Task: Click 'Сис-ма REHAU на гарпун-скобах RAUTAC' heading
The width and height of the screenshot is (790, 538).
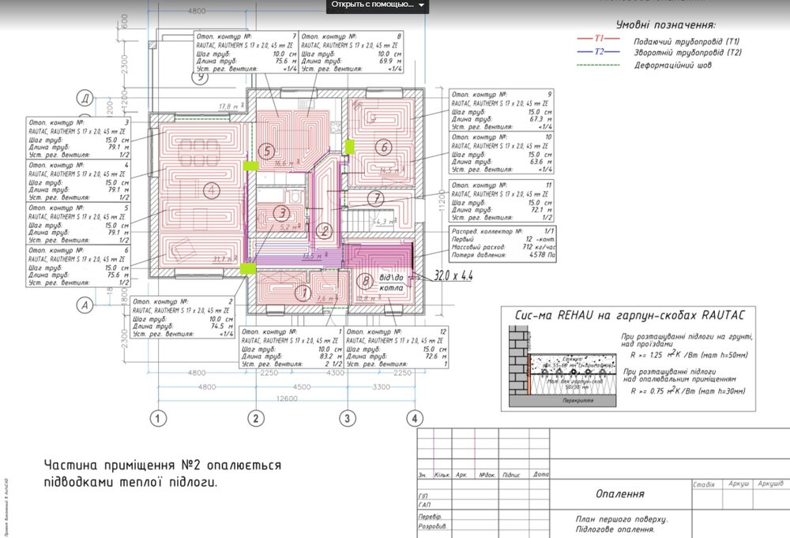Action: pos(630,316)
